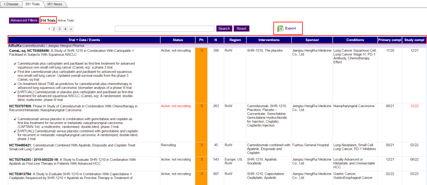Click the Export link text
This screenshot has height=185, width=427.
[x=291, y=28]
